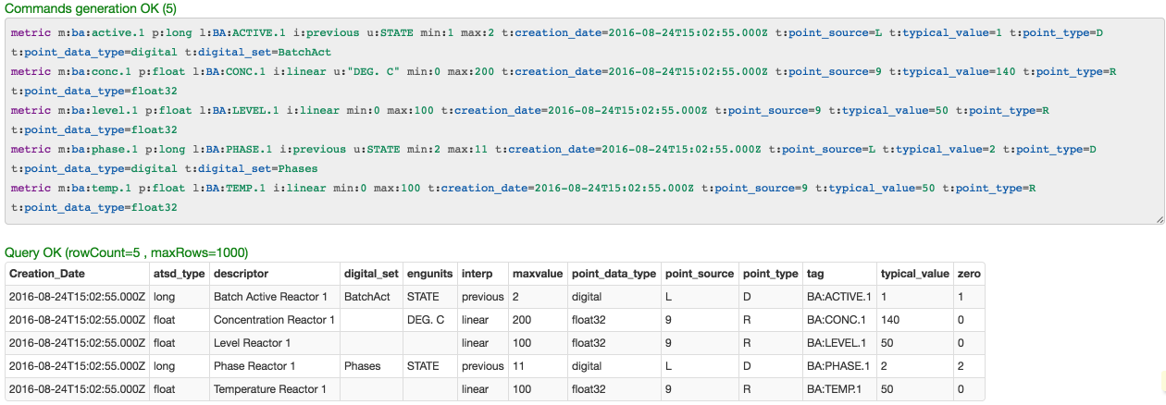
Task: Select the atsd_type column header
Action: (x=179, y=274)
